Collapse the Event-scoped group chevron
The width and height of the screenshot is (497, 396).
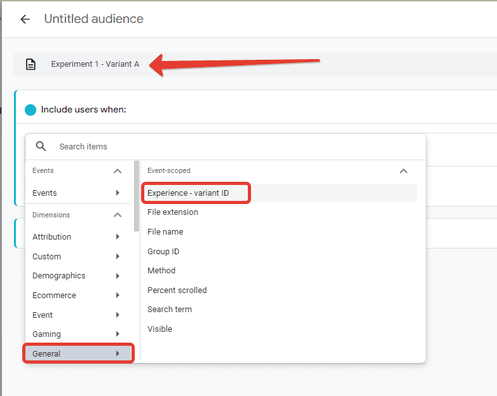pyautogui.click(x=403, y=171)
